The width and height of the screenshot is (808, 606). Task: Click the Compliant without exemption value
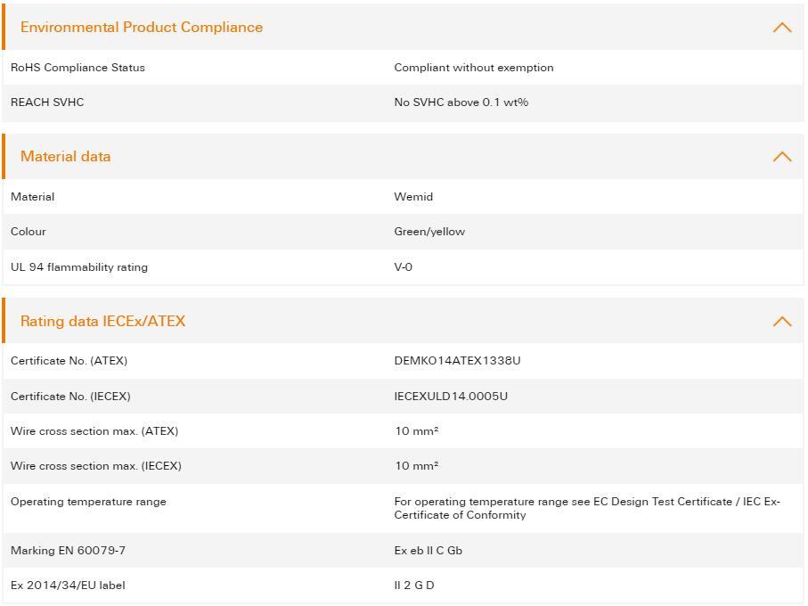click(474, 68)
